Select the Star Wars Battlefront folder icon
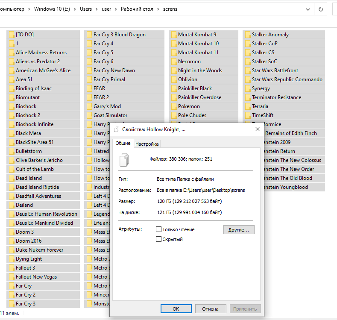The image size is (337, 320). (248, 70)
